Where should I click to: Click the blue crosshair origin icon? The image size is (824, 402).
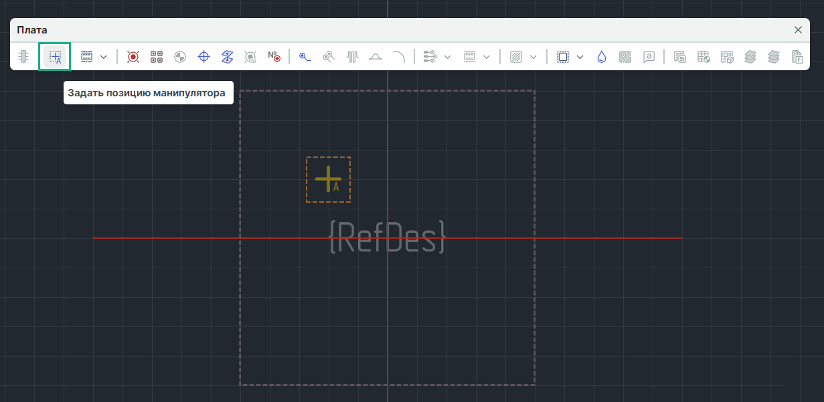(204, 57)
